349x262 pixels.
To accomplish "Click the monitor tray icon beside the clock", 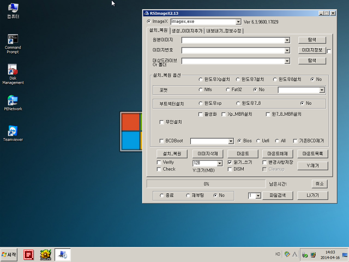I will (313, 255).
